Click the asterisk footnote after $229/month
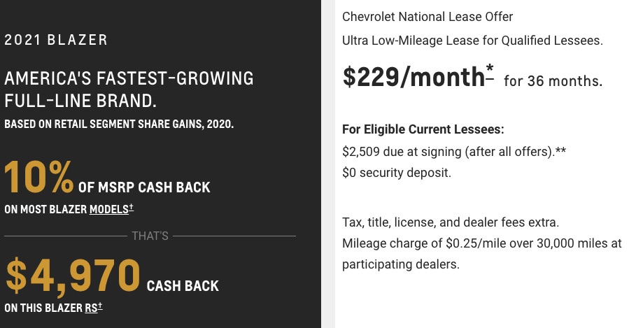Screen dimensions: 636x328 tap(490, 71)
